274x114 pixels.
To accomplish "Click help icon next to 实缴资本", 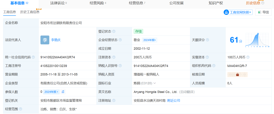I will 208,57.
